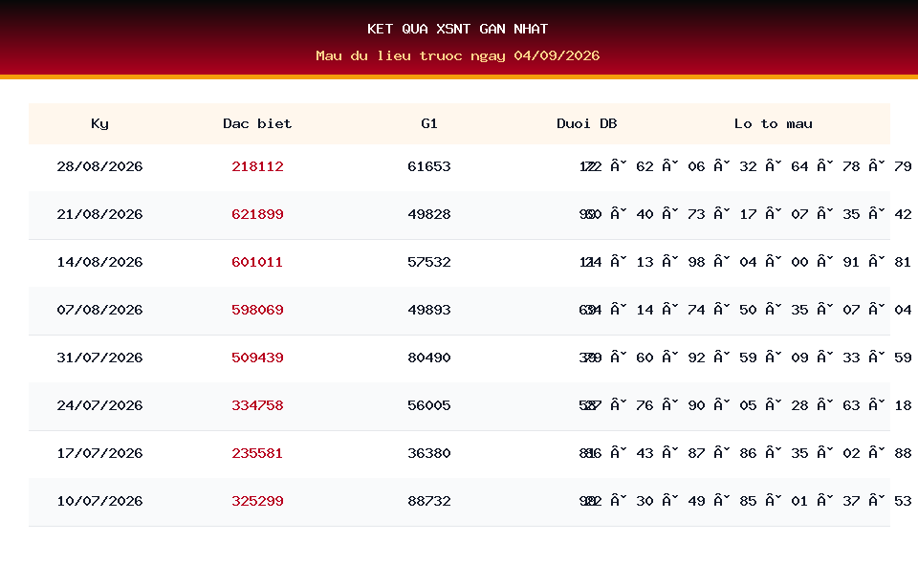
Task: Select the 17/07/2026 draw date
Action: pyautogui.click(x=99, y=453)
